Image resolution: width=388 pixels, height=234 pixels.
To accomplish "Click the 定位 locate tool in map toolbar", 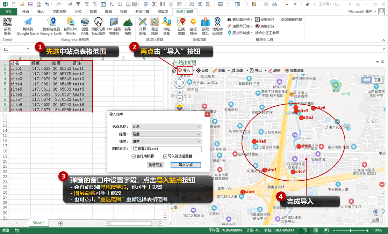I will click(x=202, y=70).
